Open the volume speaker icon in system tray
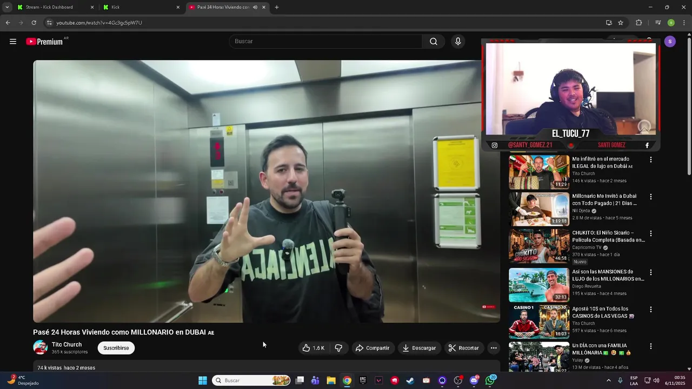 [656, 380]
